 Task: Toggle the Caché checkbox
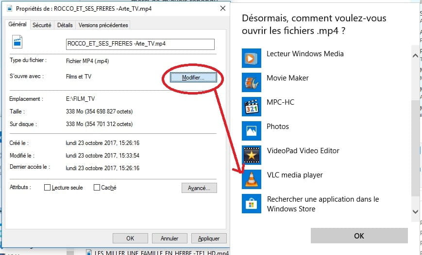pos(97,187)
